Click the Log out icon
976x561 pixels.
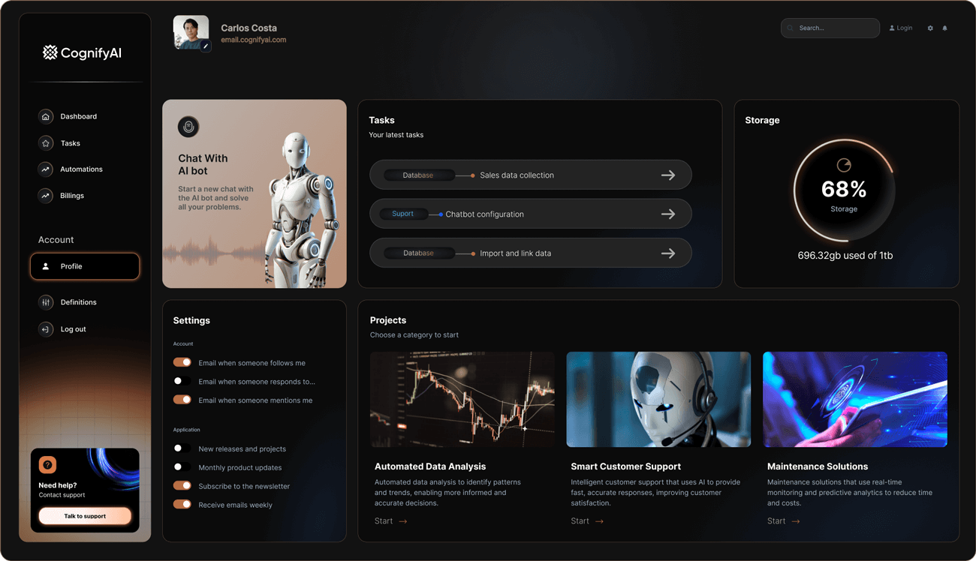pyautogui.click(x=46, y=329)
